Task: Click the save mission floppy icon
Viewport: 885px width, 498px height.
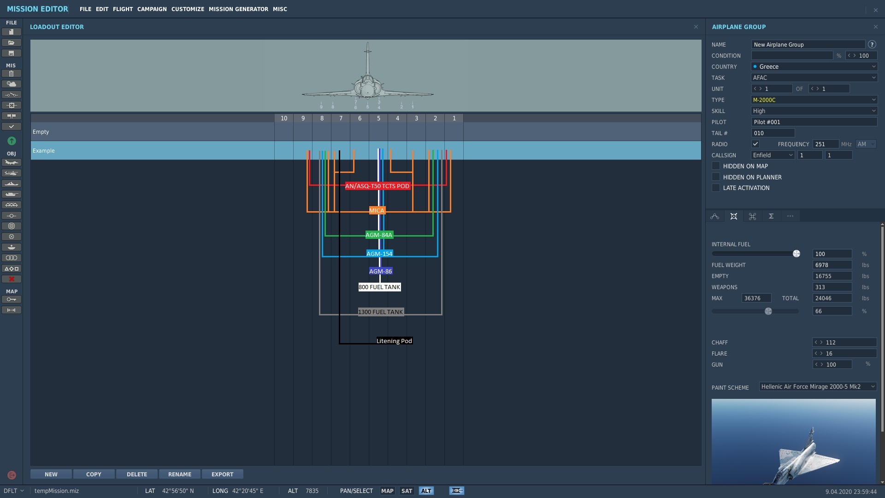Action: pyautogui.click(x=12, y=53)
